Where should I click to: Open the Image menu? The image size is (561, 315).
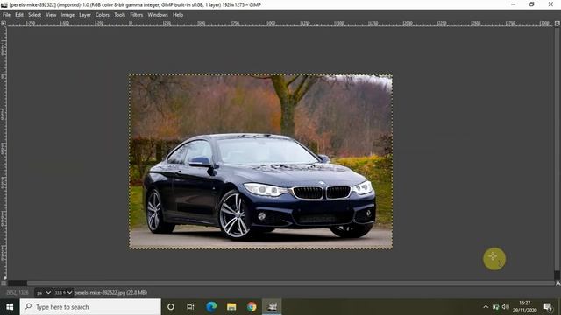[x=67, y=15]
